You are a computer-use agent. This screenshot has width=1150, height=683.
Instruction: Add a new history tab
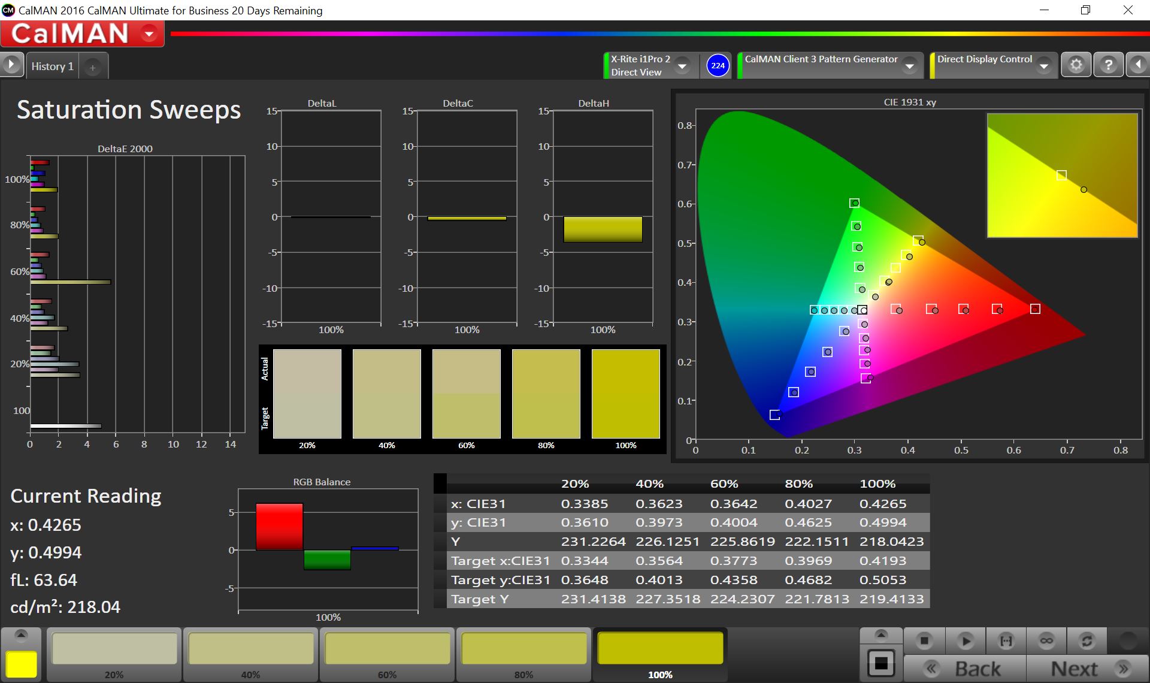[93, 68]
